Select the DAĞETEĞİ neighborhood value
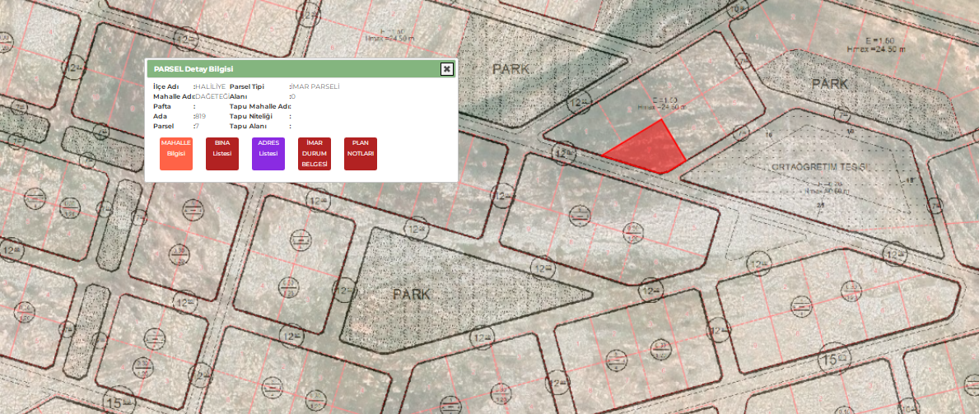The width and height of the screenshot is (979, 414). (210, 96)
